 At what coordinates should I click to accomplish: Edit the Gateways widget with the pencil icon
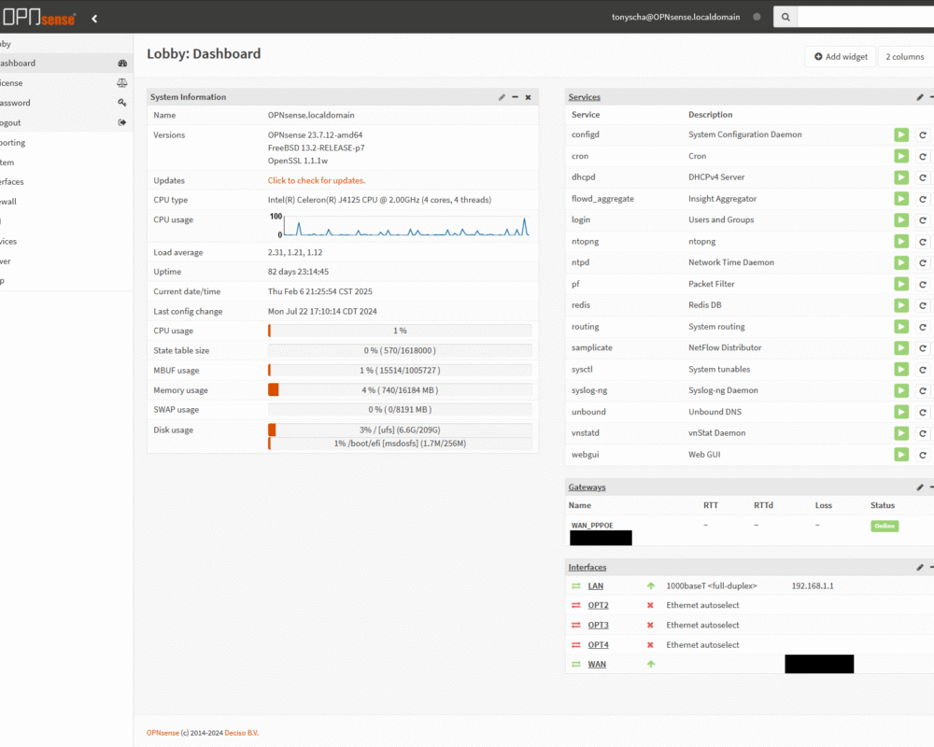click(x=920, y=487)
